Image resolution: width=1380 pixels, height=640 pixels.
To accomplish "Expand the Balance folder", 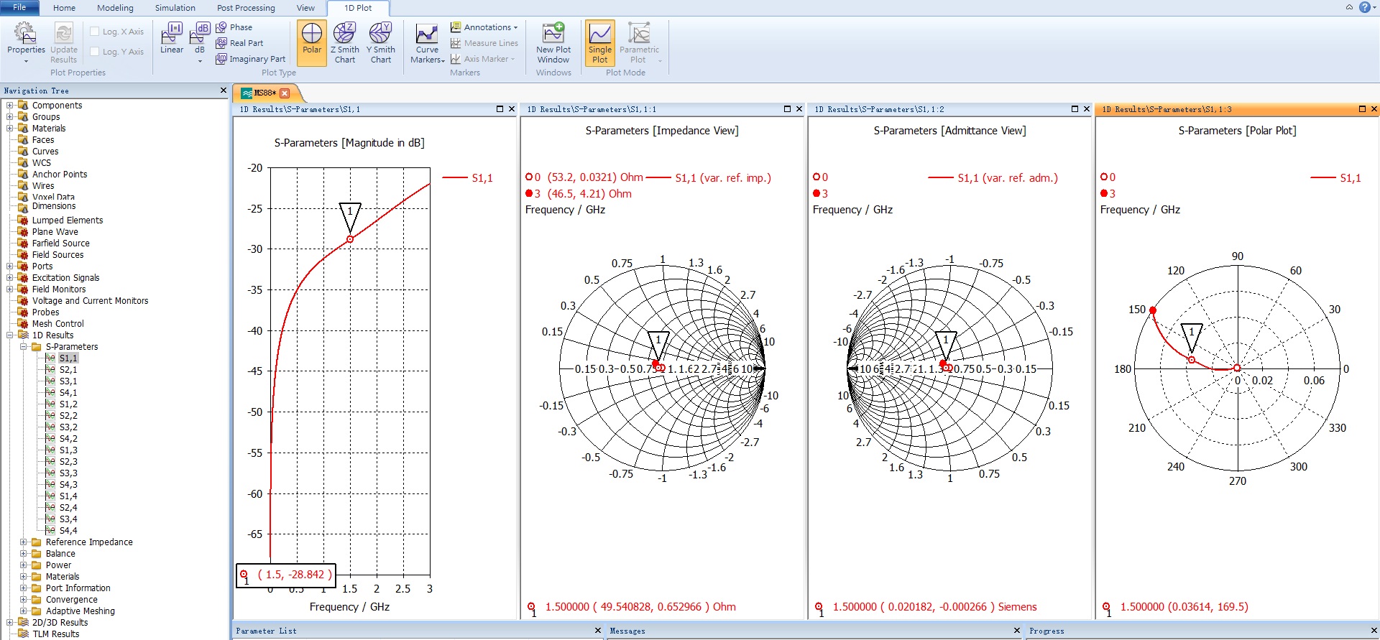I will click(x=24, y=554).
